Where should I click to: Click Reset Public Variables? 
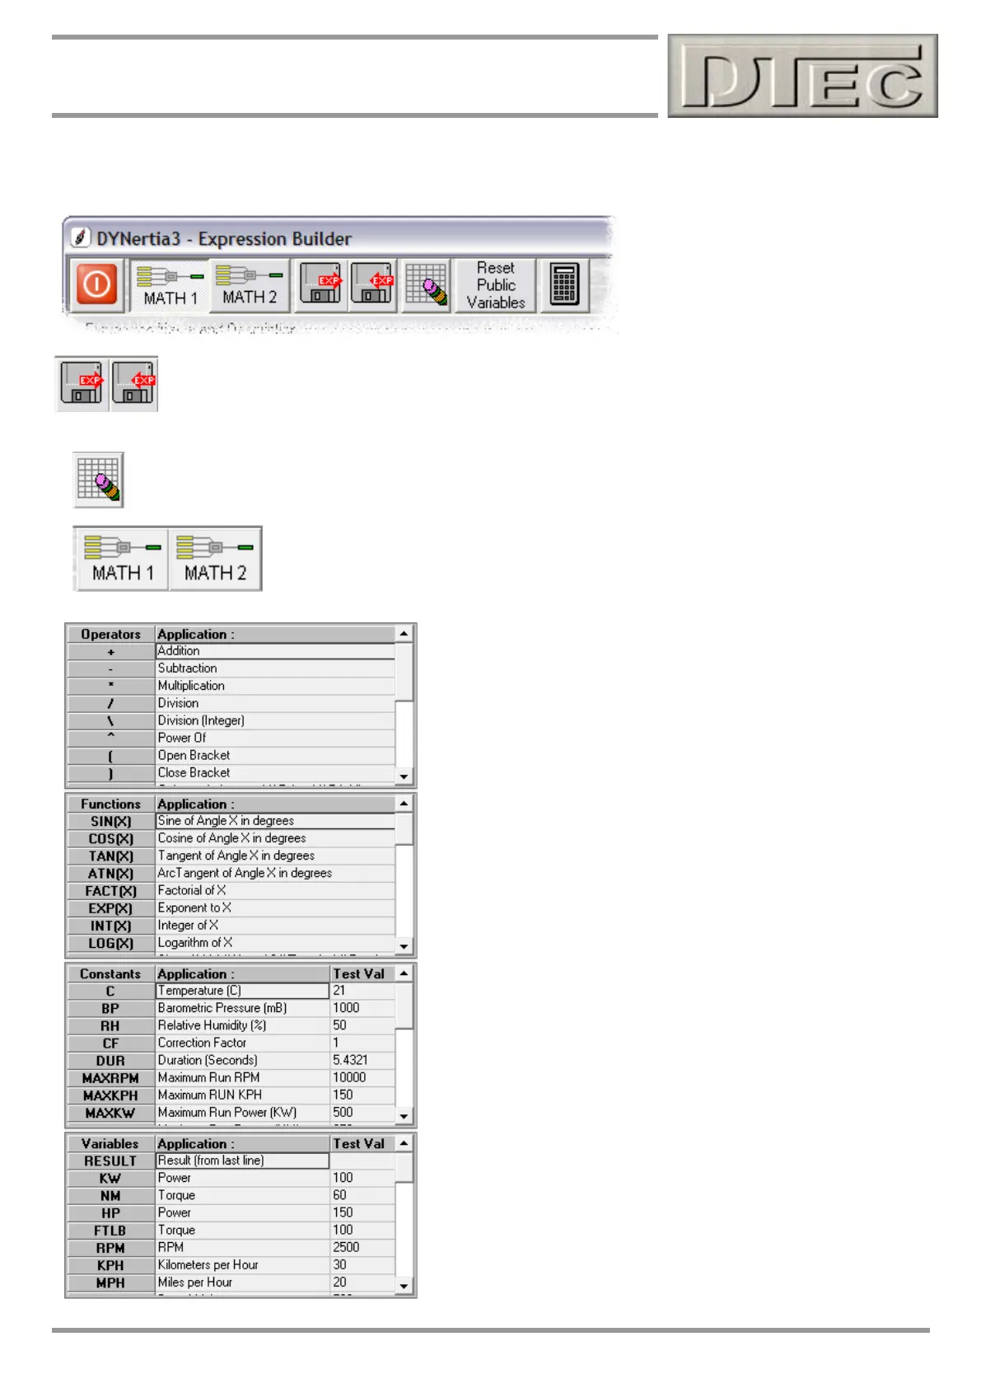(496, 285)
